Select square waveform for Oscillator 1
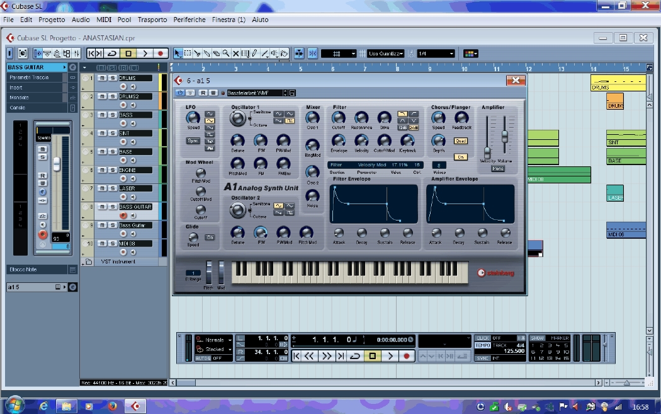661x414 pixels. pos(290,121)
